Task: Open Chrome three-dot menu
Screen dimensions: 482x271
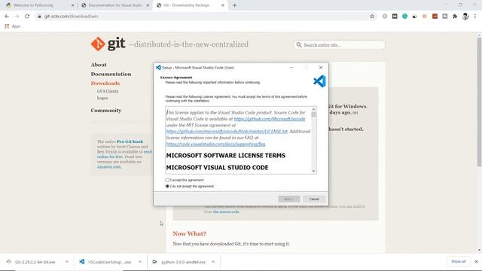Action: [475, 17]
